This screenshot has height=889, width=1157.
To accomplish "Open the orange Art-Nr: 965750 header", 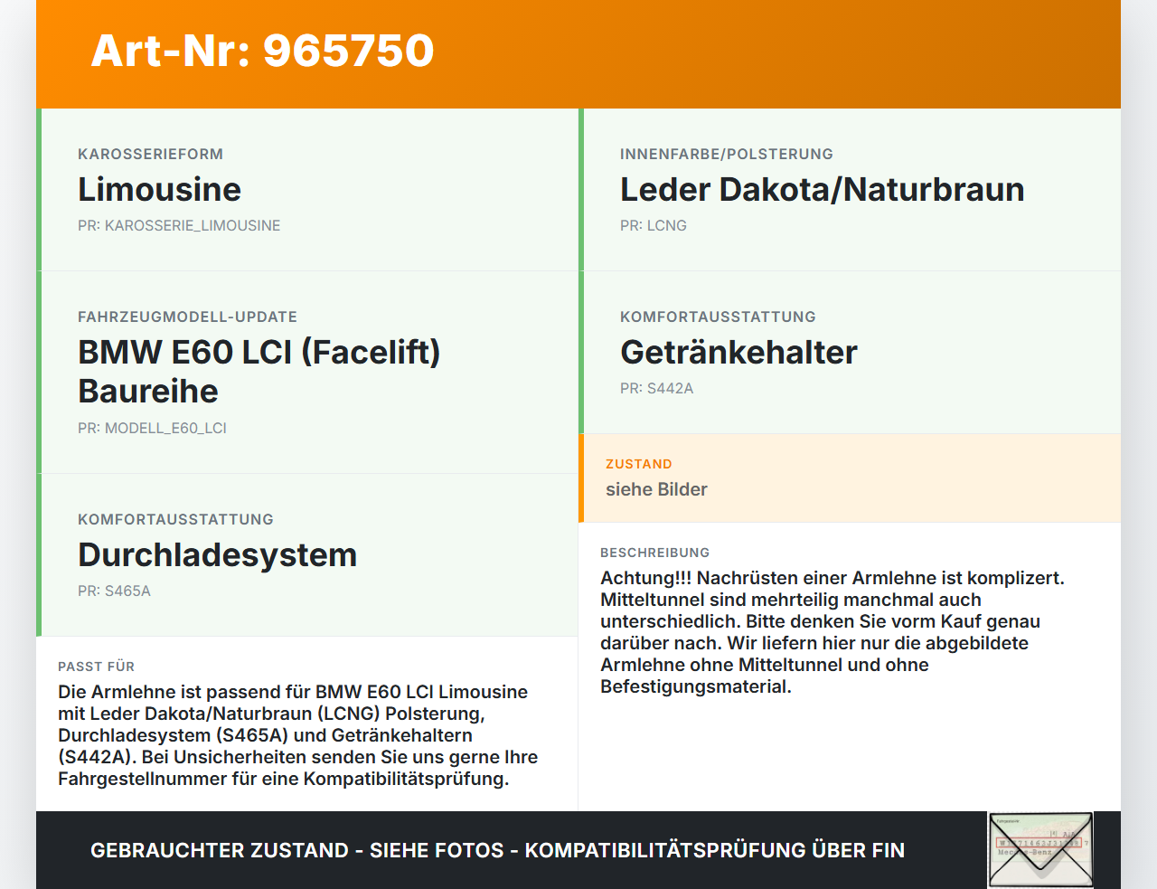I will [x=261, y=52].
